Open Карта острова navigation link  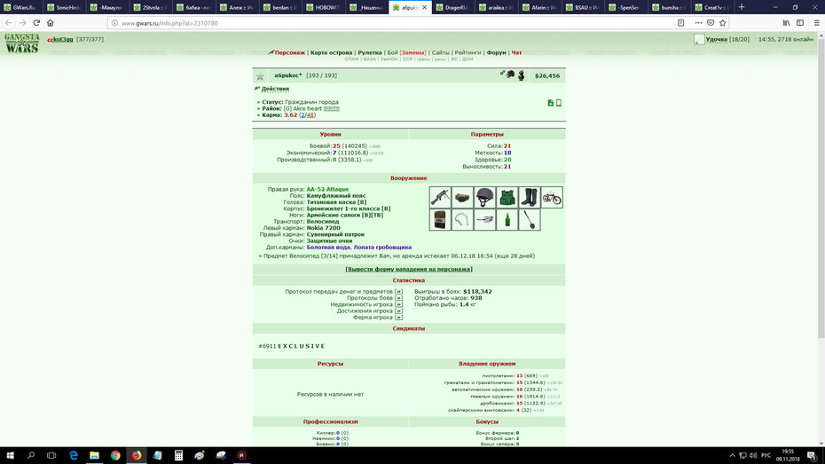[x=331, y=52]
